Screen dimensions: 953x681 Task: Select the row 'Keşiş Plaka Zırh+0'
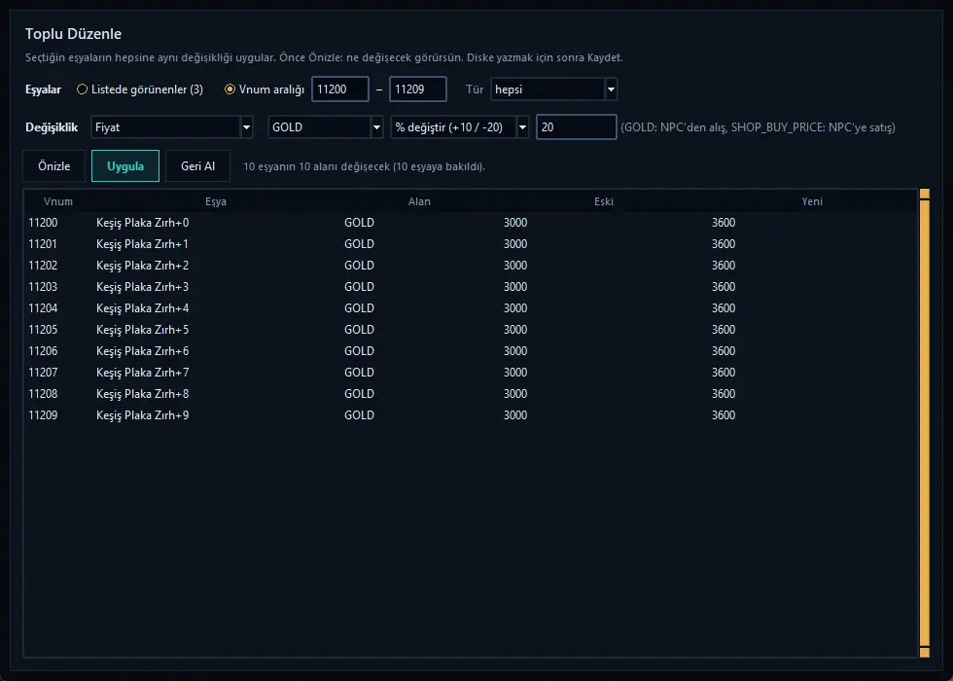tap(471, 223)
